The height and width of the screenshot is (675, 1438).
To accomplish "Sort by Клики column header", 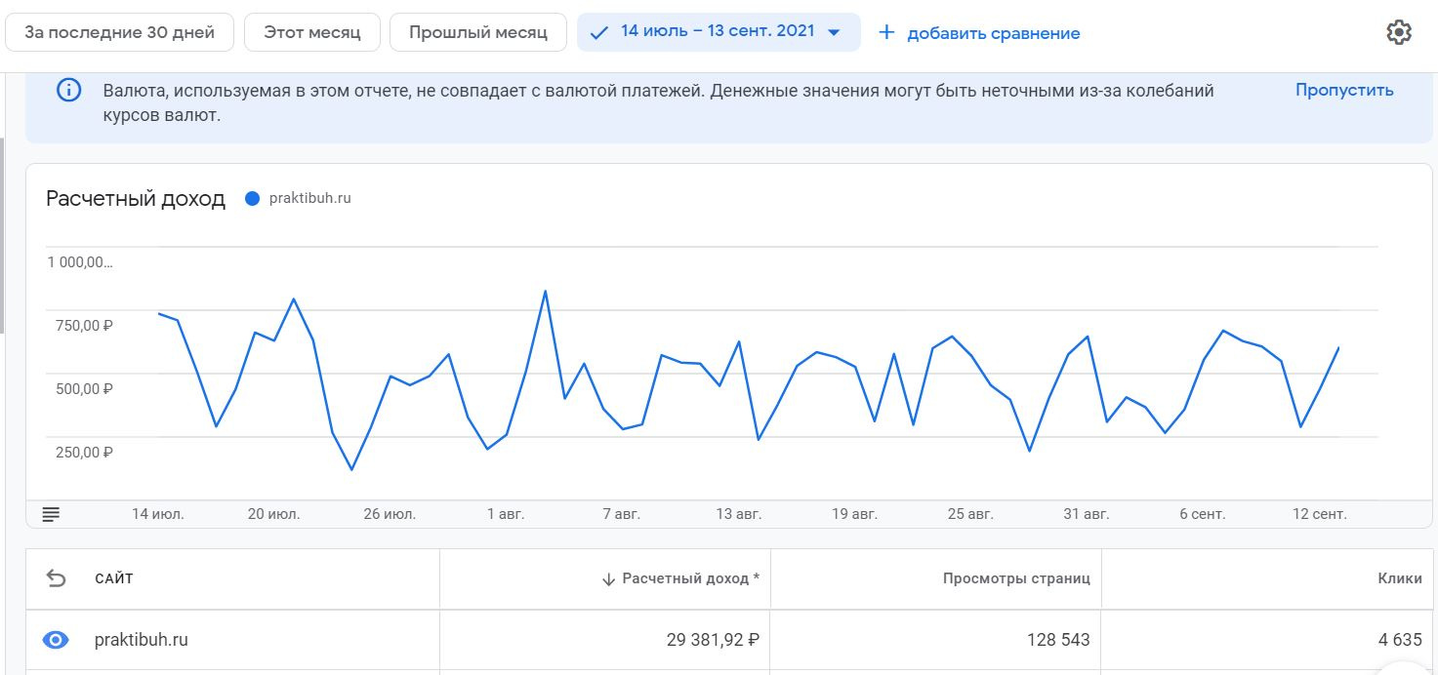I will pos(1399,578).
